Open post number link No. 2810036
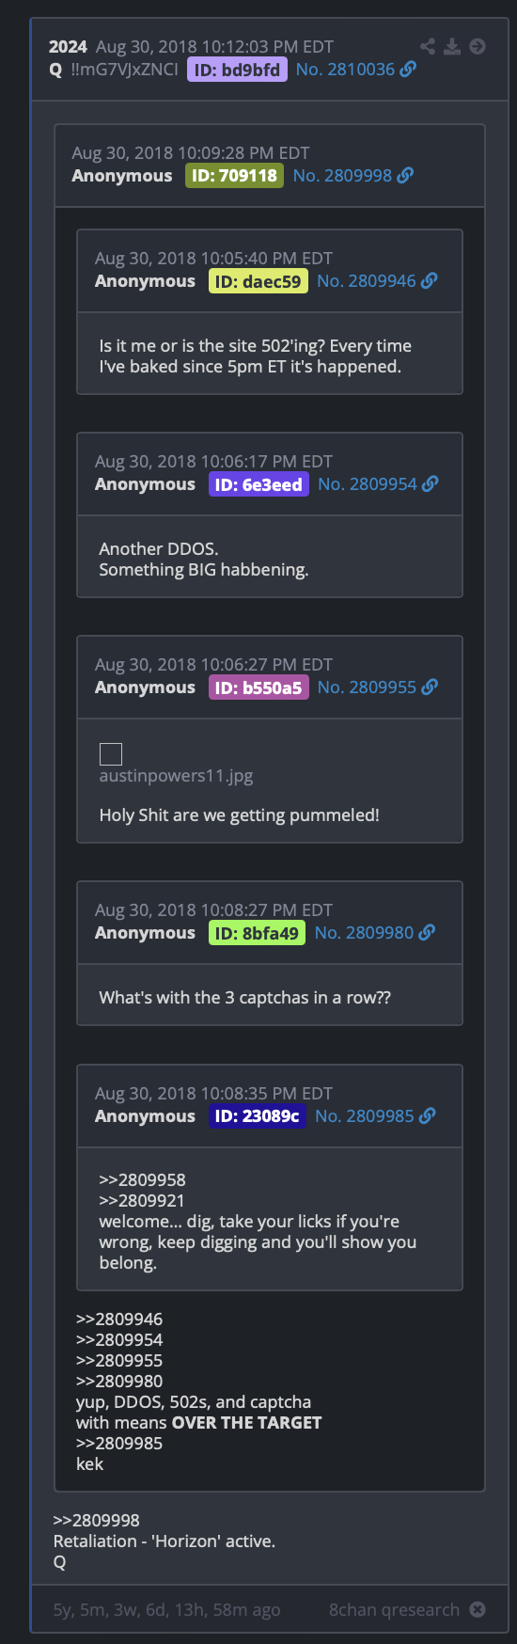The height and width of the screenshot is (1644, 517). (345, 69)
